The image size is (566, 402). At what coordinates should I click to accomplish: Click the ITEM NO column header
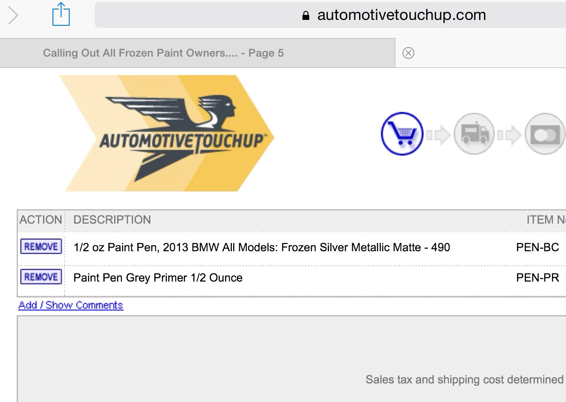[546, 220]
